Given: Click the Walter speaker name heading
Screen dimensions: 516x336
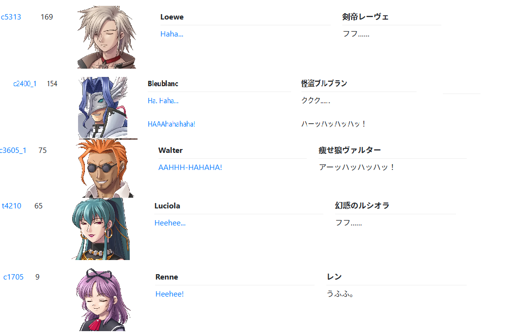Looking at the screenshot, I should tap(171, 150).
